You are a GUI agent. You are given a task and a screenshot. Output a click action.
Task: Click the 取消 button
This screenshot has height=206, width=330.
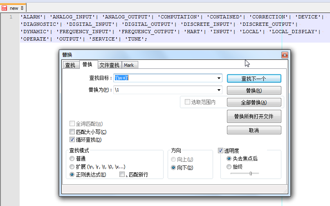point(254,130)
